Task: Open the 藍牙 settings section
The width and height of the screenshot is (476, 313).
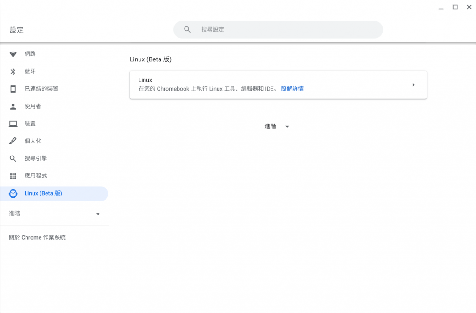Action: [54, 71]
